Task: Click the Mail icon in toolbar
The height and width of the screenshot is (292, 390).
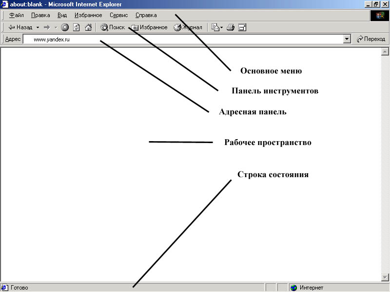Action: point(215,27)
